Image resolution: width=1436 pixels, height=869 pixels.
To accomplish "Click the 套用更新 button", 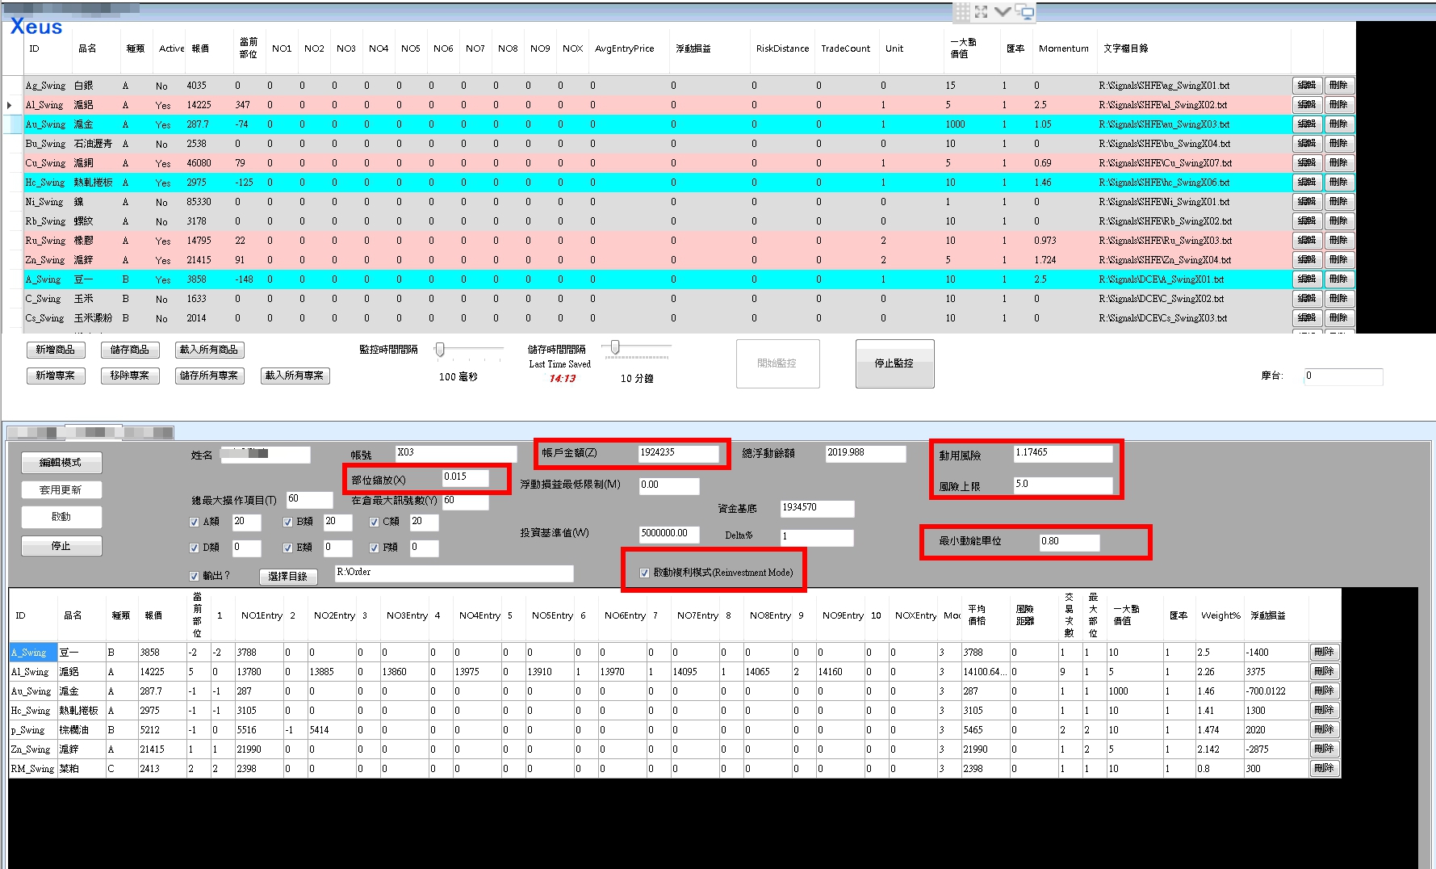I will (61, 490).
